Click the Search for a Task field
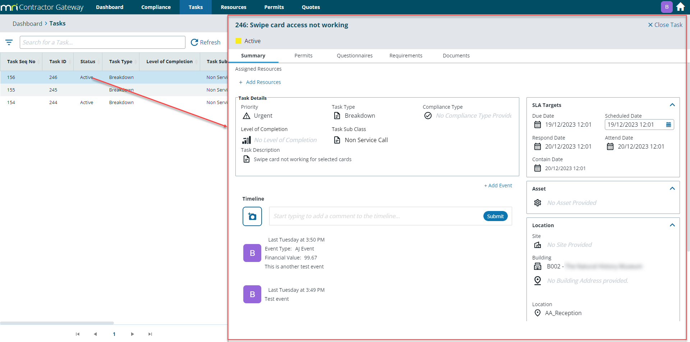 coord(102,42)
